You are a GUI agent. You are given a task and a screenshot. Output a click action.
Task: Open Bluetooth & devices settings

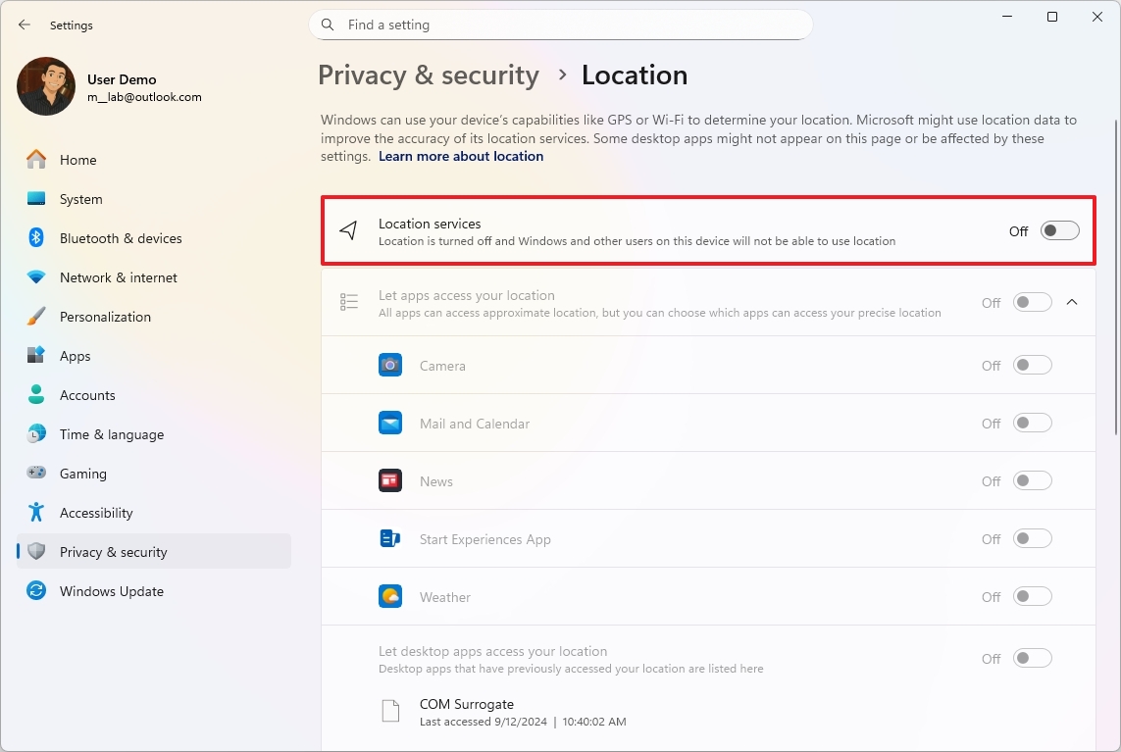point(121,238)
